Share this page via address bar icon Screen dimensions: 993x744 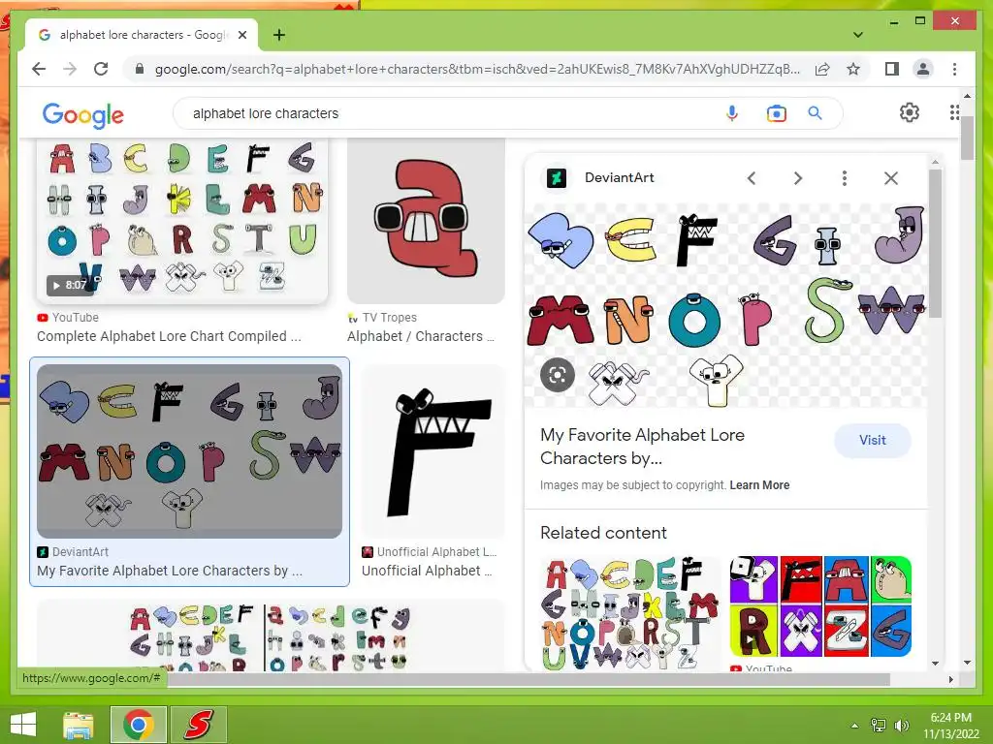pyautogui.click(x=822, y=69)
